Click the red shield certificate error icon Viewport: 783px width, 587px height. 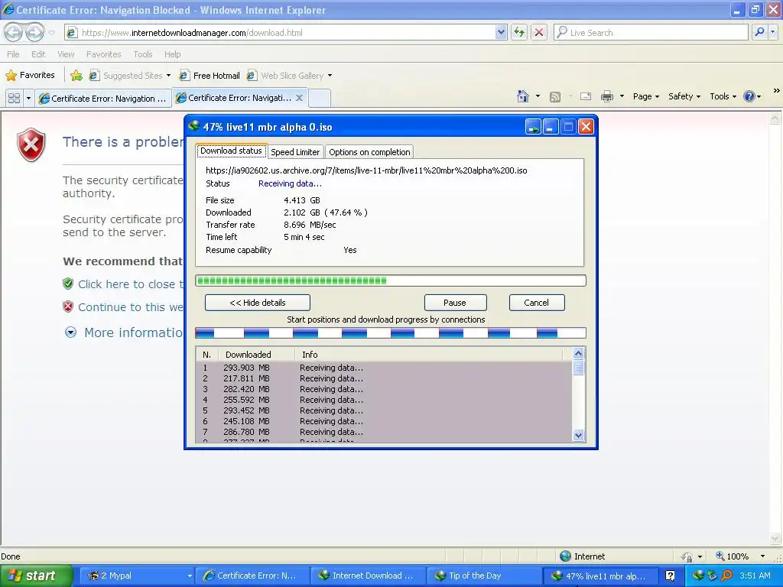point(31,145)
